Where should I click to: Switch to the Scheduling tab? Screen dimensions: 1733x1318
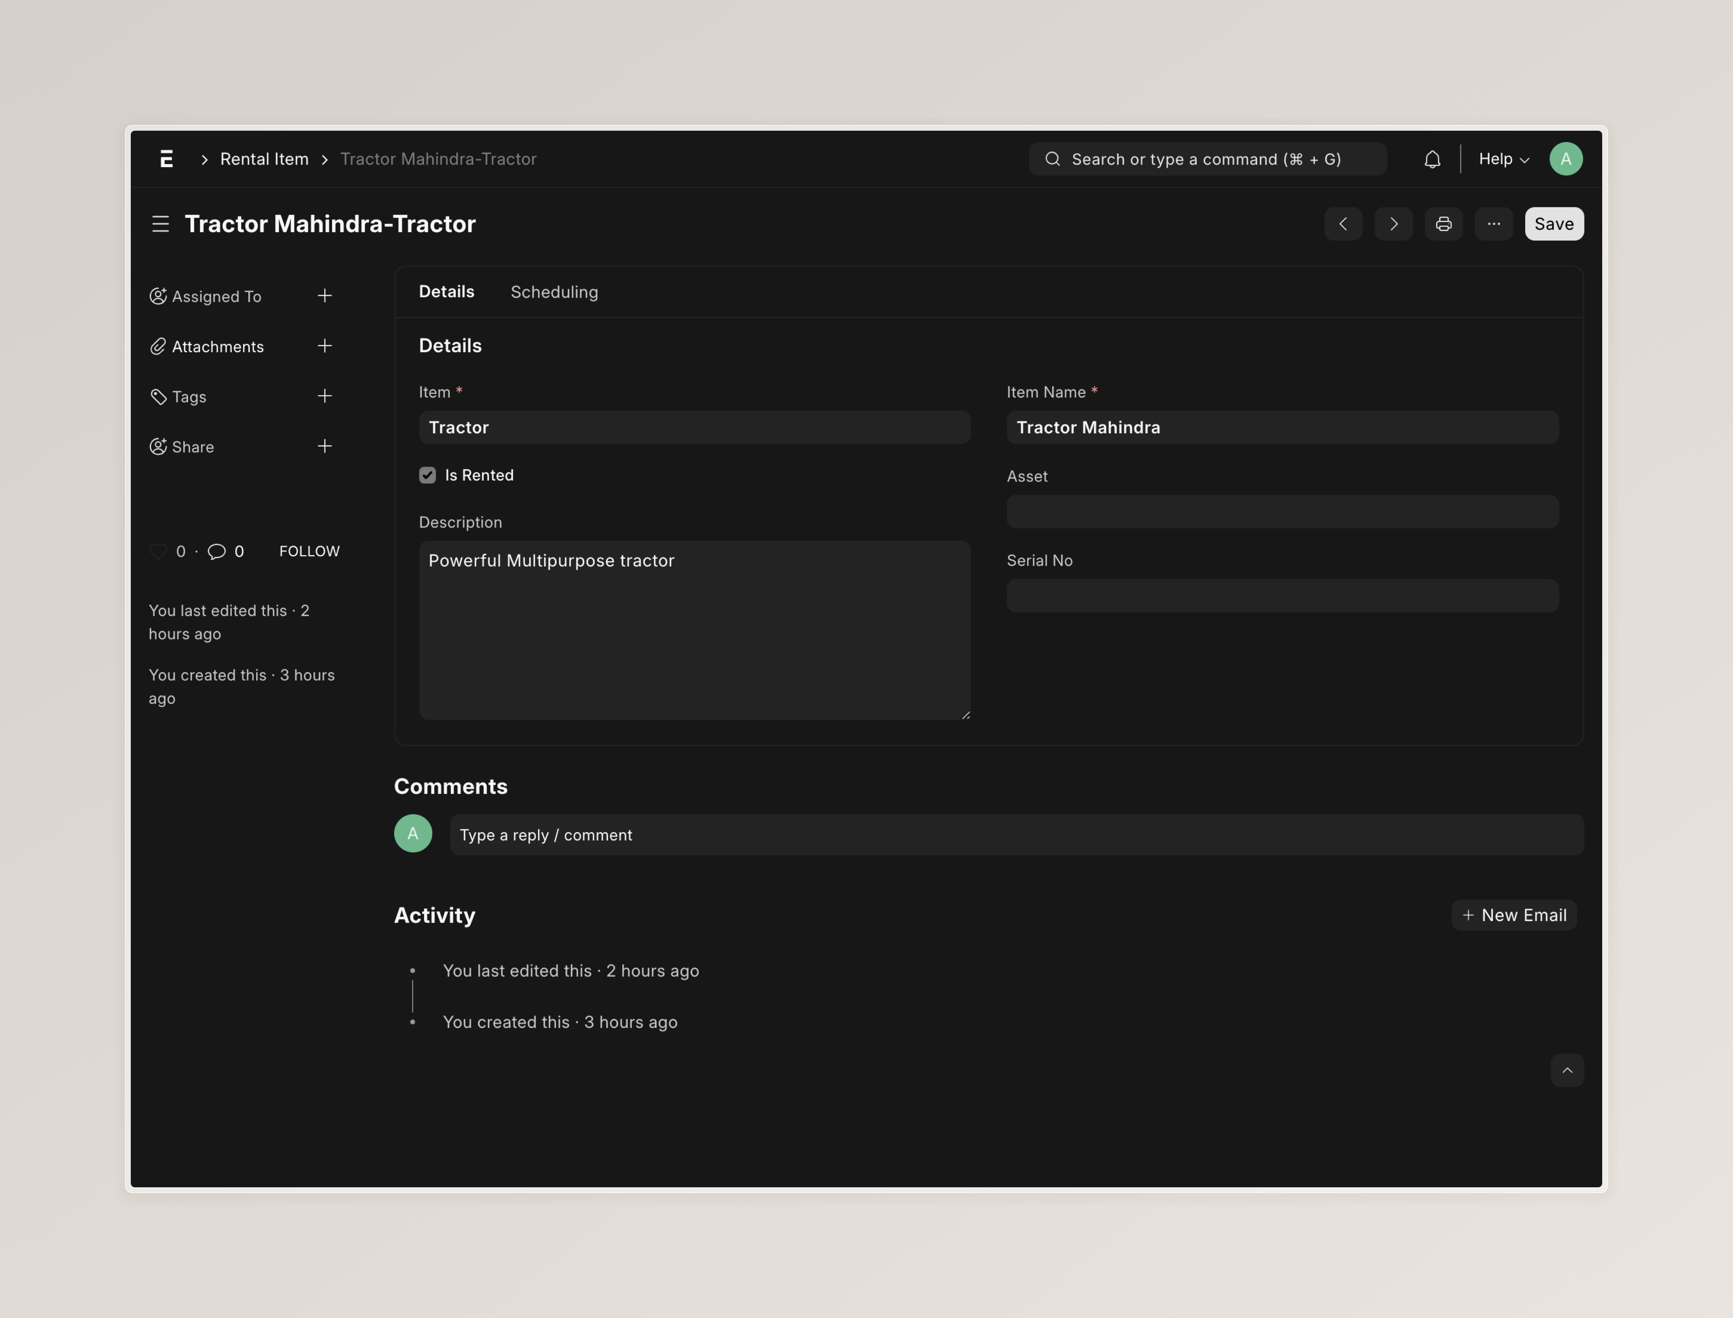point(554,292)
